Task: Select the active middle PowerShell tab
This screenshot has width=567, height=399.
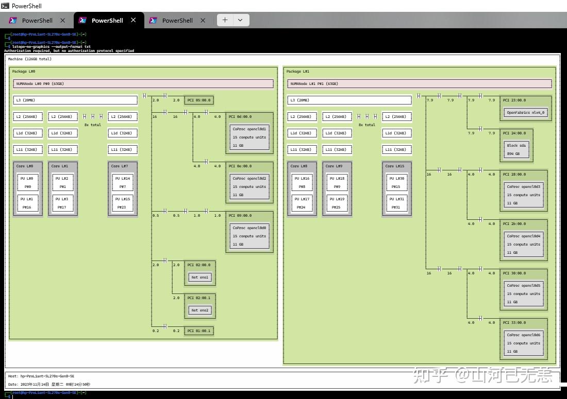Action: click(x=107, y=21)
